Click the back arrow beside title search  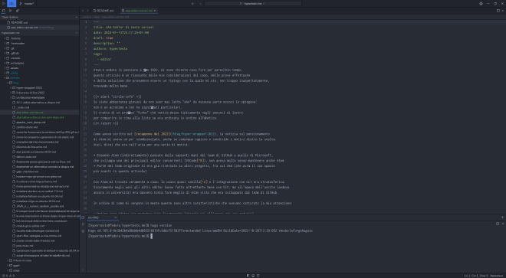(193, 4)
